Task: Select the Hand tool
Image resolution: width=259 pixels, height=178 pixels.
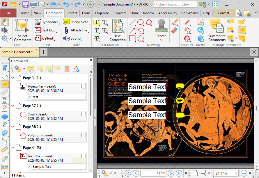Action: pos(5,22)
